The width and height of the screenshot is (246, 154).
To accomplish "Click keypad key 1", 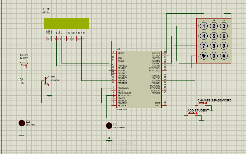I will pos(204,26).
